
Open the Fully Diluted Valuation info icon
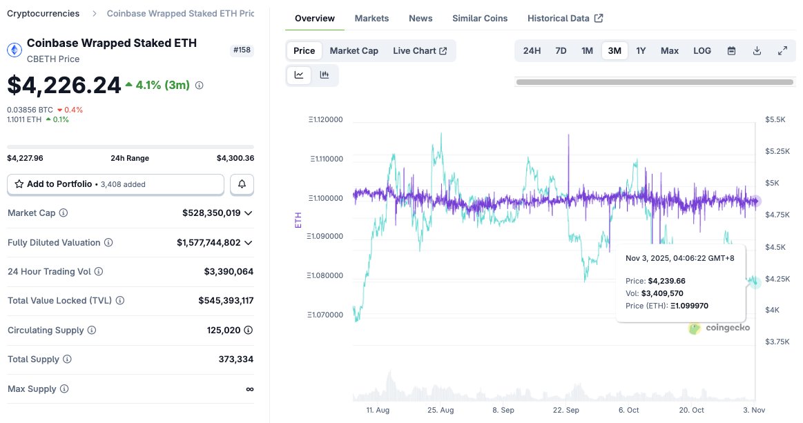click(108, 242)
